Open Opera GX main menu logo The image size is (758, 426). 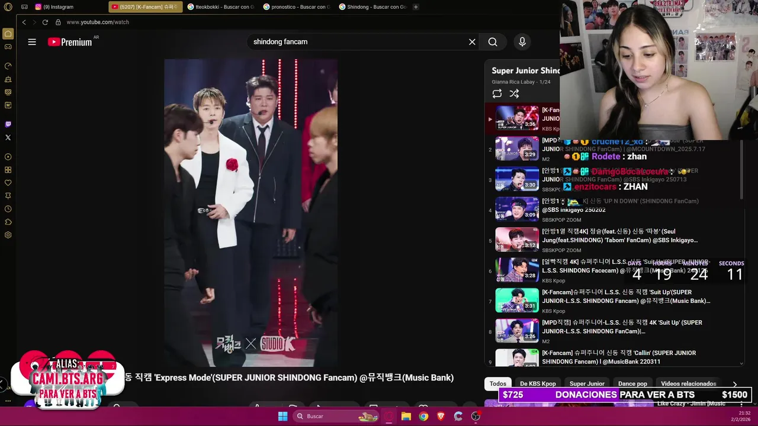tap(8, 7)
